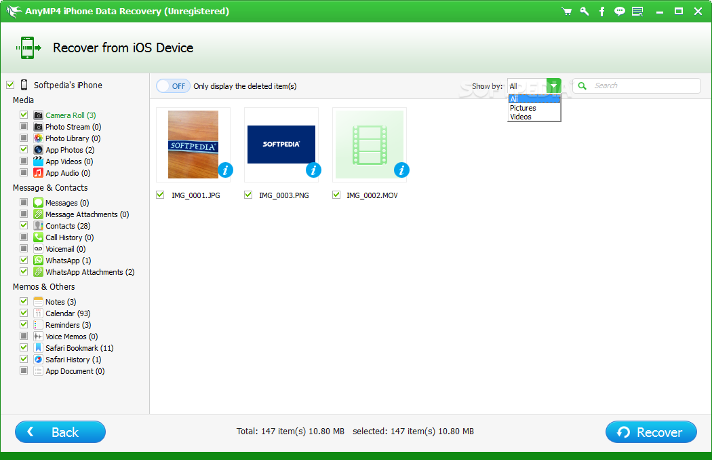712x460 pixels.
Task: Click the Recover button
Action: click(x=651, y=432)
